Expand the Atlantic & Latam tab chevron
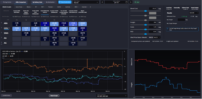Screen dimensions: 202x99 coord(12,7)
